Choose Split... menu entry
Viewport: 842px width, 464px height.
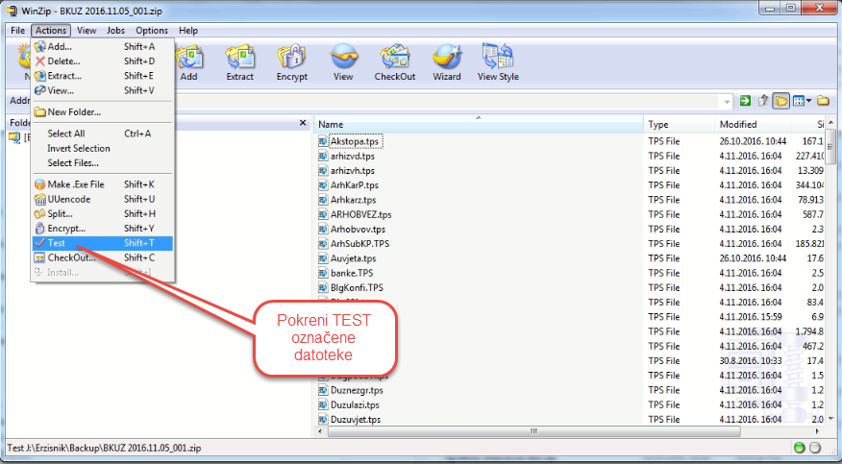102,213
